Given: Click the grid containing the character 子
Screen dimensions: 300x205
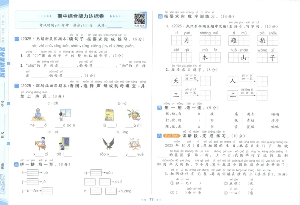Looking at the screenshot, I should pos(267,58).
